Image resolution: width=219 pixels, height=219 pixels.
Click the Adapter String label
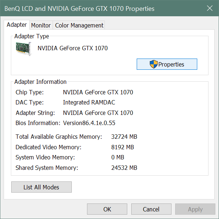(35, 113)
